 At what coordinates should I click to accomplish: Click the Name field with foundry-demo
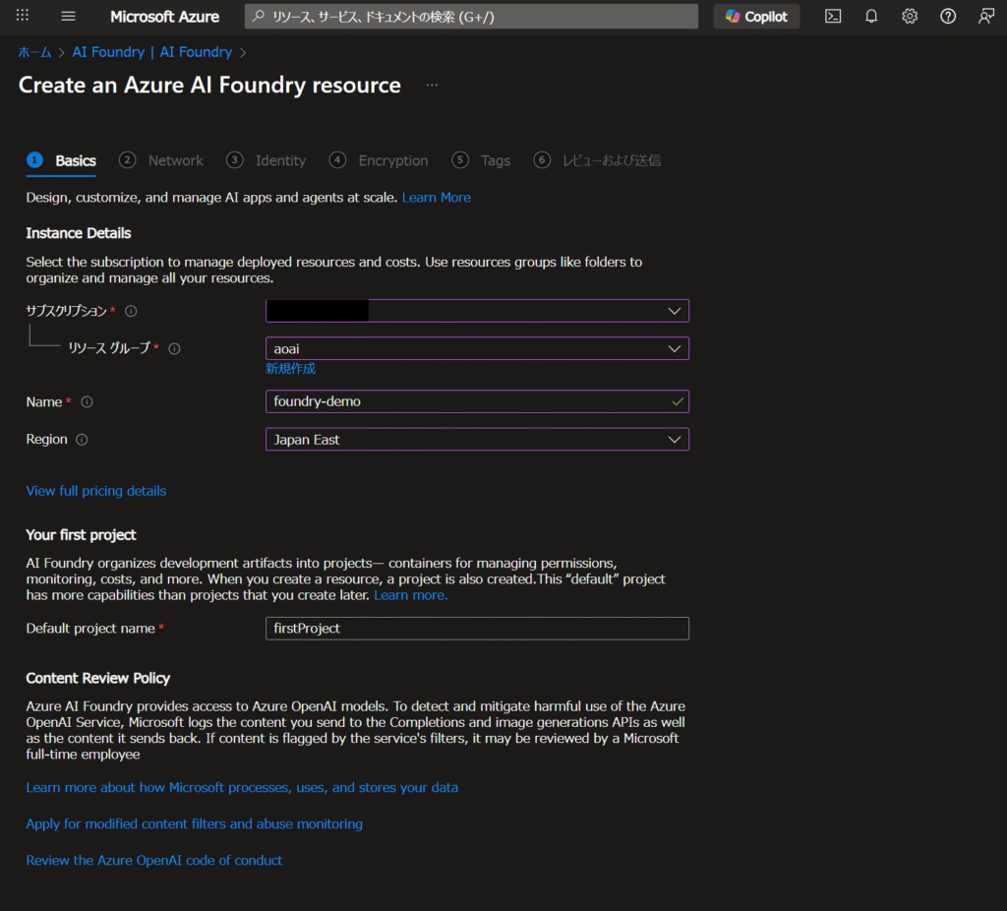pyautogui.click(x=477, y=401)
